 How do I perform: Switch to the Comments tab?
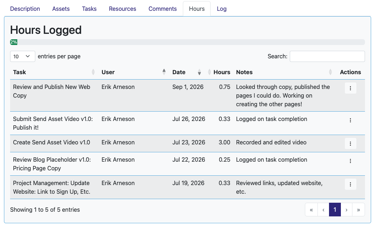tap(163, 9)
